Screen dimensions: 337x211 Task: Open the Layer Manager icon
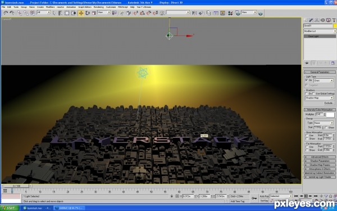point(208,13)
